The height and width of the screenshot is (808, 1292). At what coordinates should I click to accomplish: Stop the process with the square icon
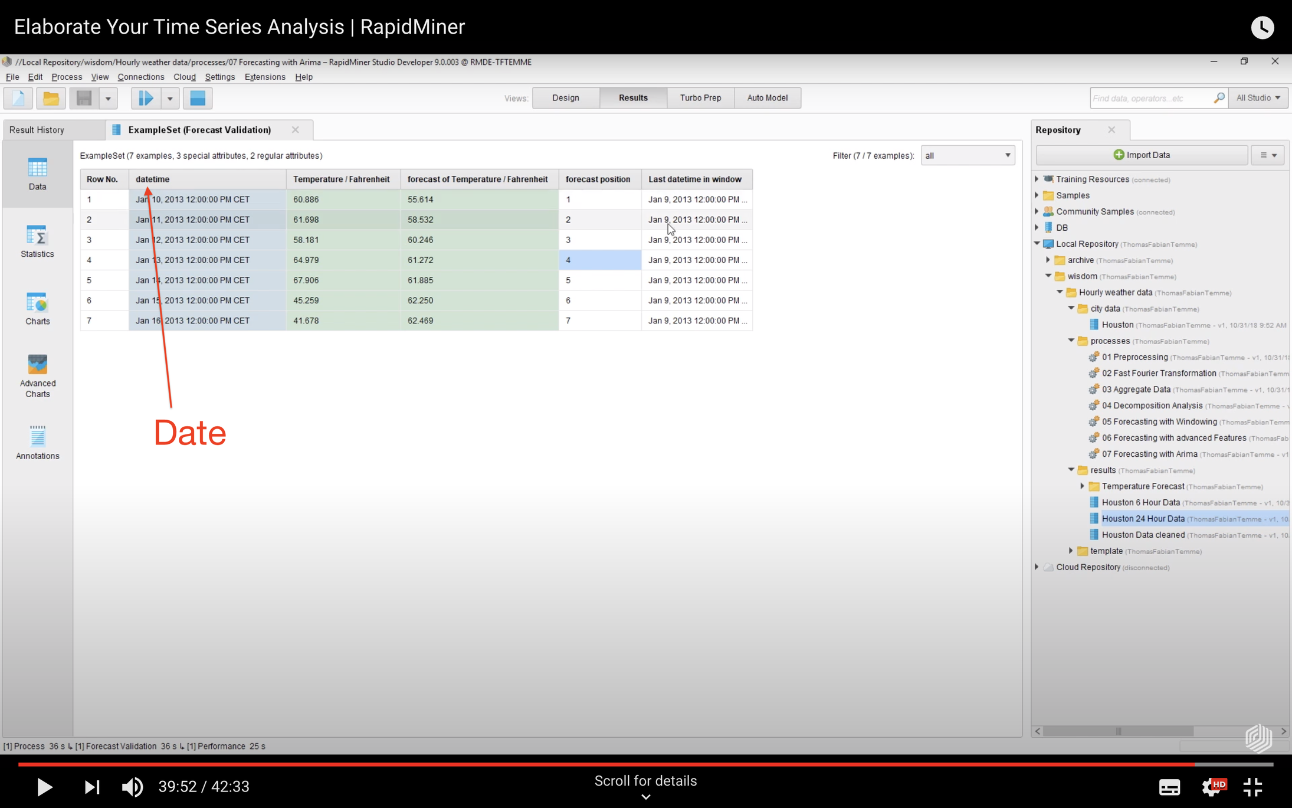pos(198,98)
